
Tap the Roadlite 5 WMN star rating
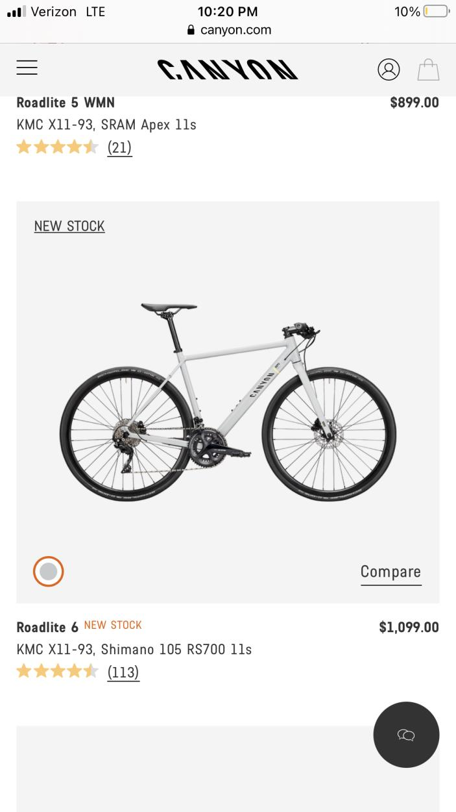(57, 147)
